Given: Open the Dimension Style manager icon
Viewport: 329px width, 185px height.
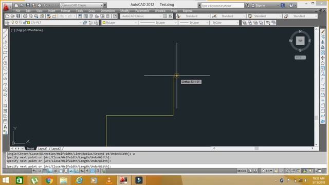Looking at the screenshot, I should [214, 16].
